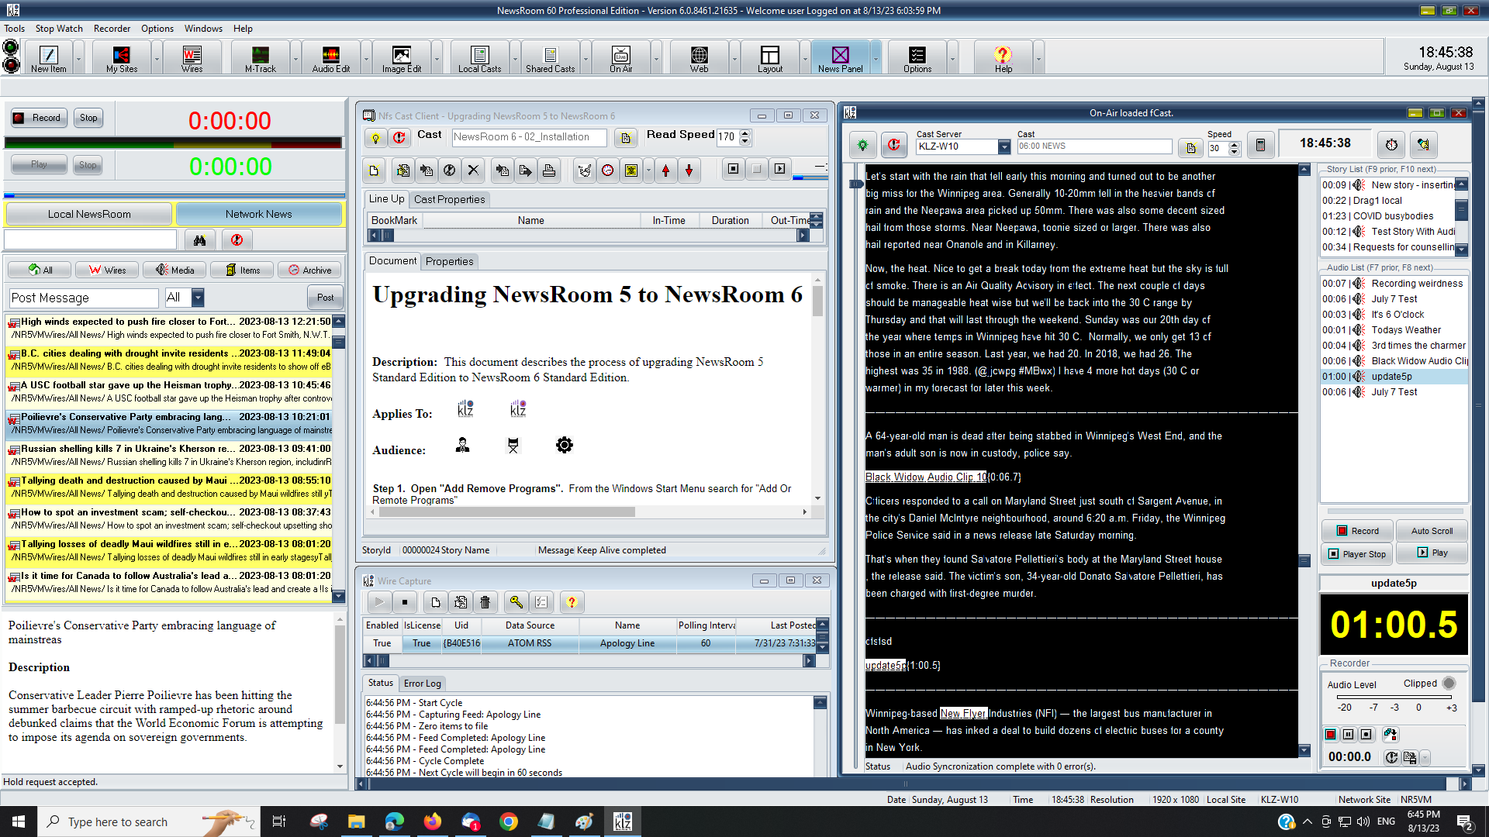The height and width of the screenshot is (837, 1489).
Task: Click the delete X icon in Cast Client toolbar
Action: tap(473, 170)
